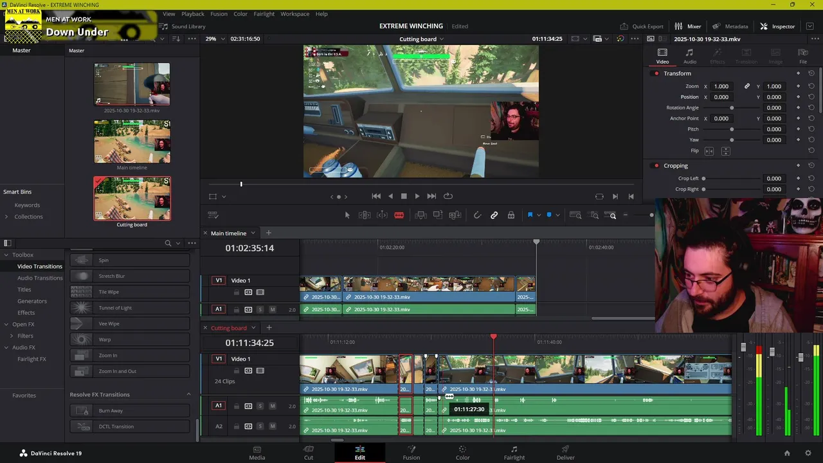The image size is (823, 463).
Task: Reset the Transform section
Action: [811, 73]
